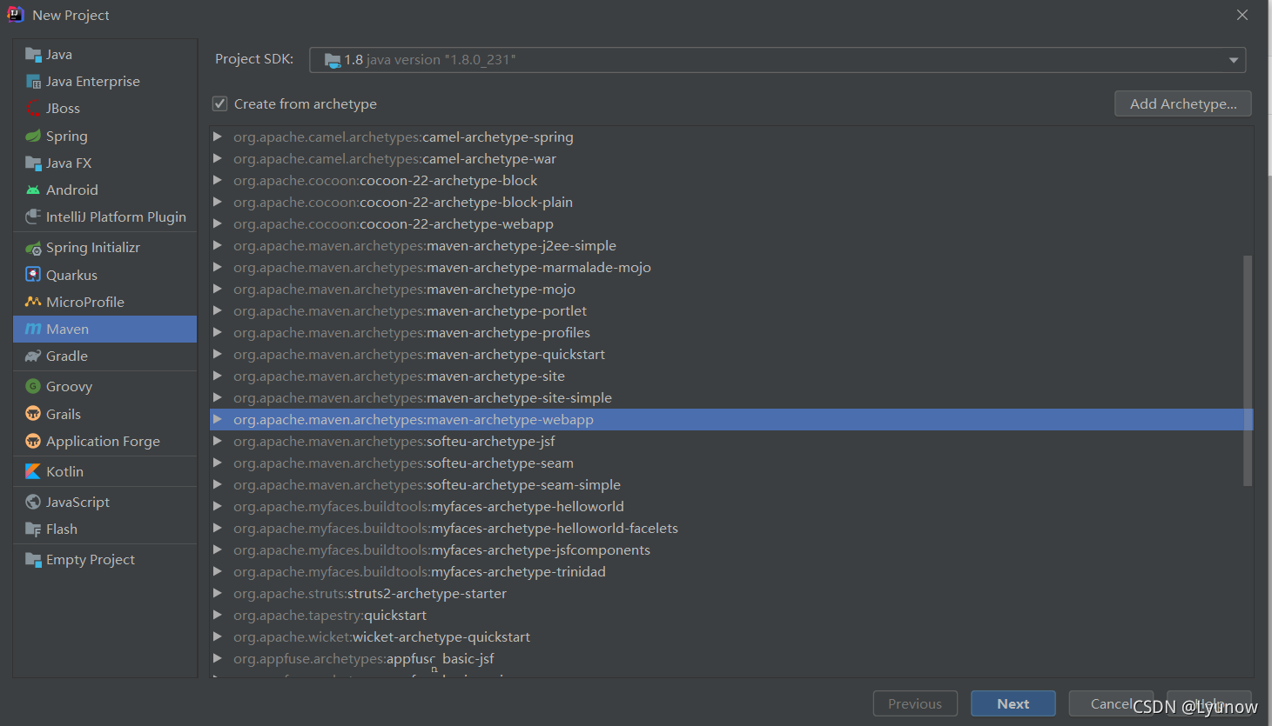
Task: Click the Application Forge icon
Action: (33, 442)
